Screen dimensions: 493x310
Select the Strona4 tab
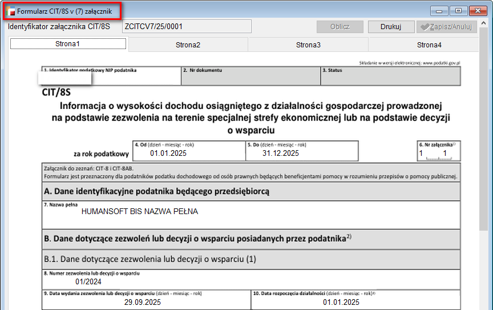click(x=429, y=45)
